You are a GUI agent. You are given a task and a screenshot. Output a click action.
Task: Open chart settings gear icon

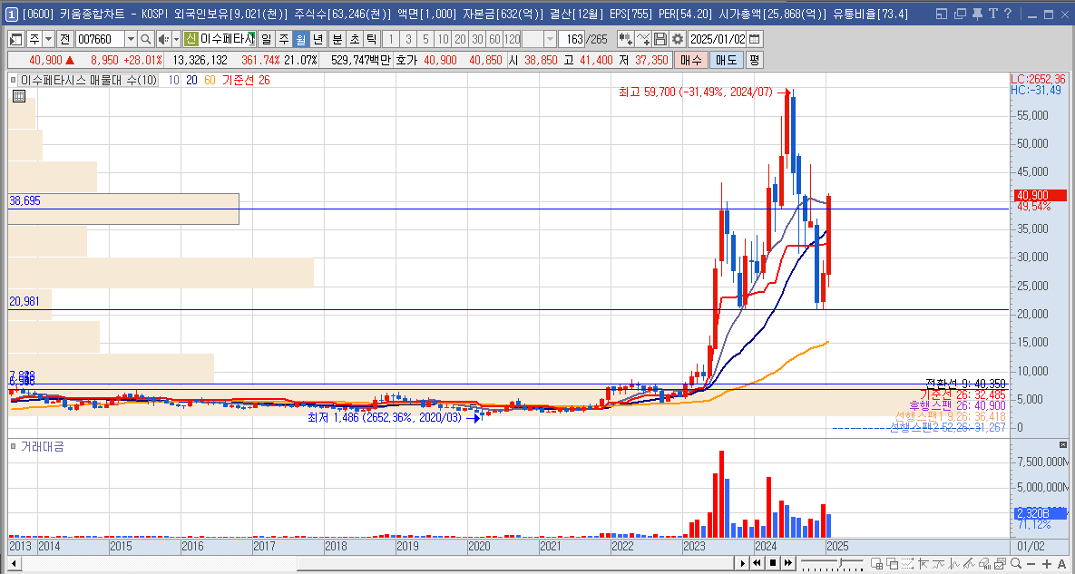[678, 39]
